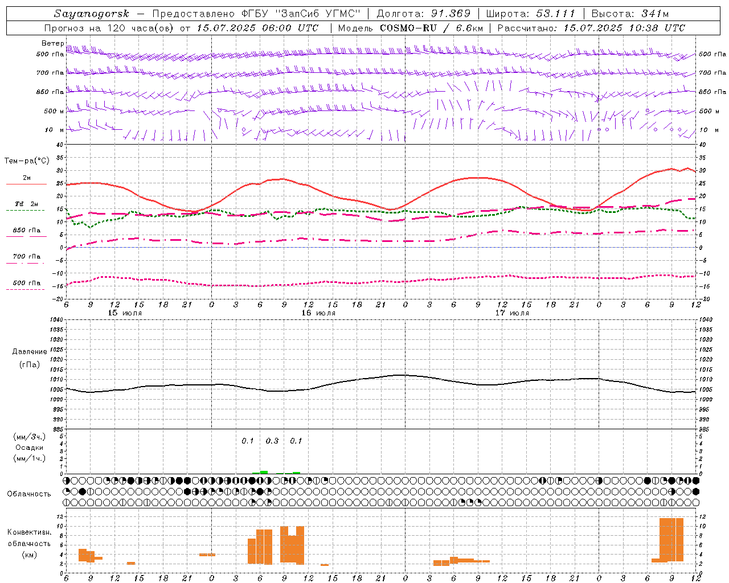Click the '16 июля' date label

tap(318, 313)
